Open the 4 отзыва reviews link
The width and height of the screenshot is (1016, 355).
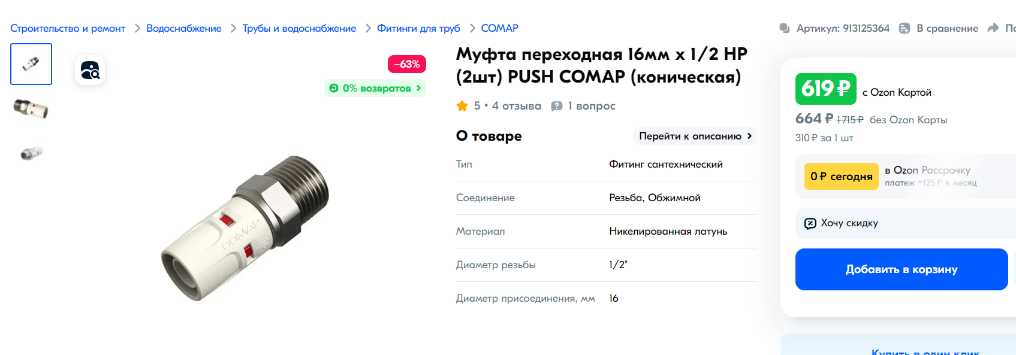(x=516, y=106)
